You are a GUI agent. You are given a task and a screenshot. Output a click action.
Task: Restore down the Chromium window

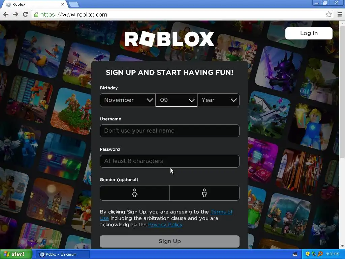(x=325, y=3)
